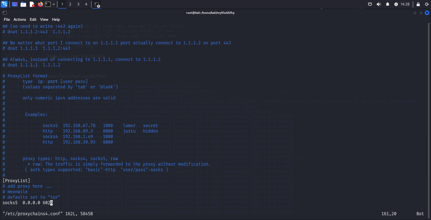Click the '# ProxyList format' line

(x=25, y=76)
